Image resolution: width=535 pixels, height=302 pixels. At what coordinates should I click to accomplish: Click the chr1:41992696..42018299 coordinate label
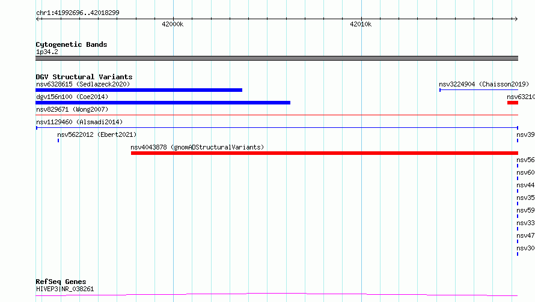[x=78, y=13]
